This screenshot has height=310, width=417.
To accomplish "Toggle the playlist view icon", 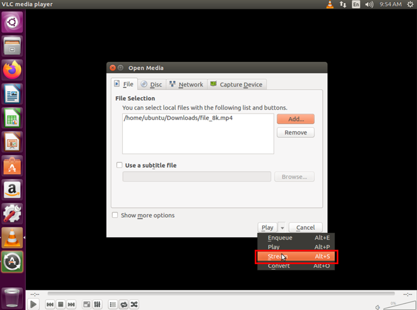I will click(113, 304).
